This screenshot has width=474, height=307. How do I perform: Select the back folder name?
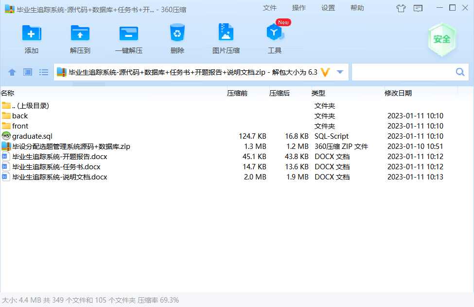point(20,116)
